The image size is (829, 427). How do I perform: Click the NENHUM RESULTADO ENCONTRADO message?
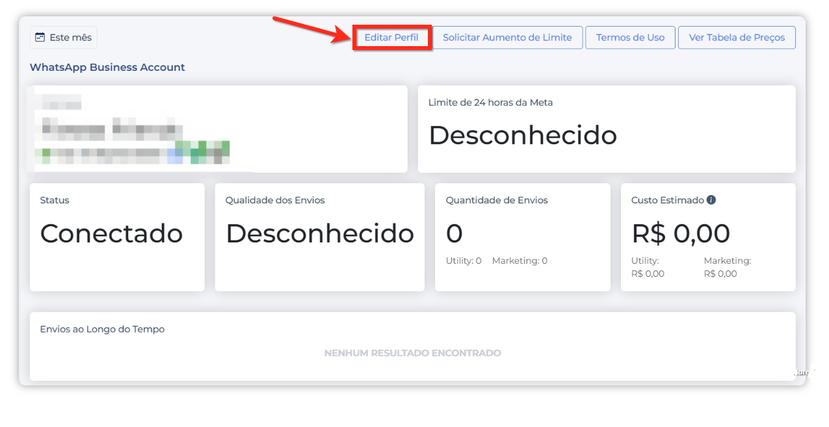coord(412,353)
